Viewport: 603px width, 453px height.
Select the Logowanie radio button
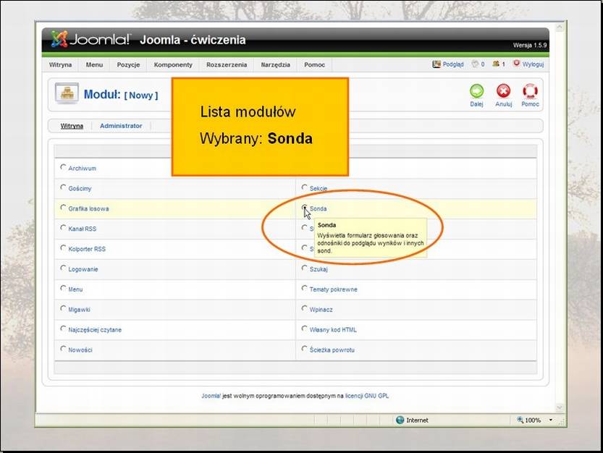coord(63,268)
